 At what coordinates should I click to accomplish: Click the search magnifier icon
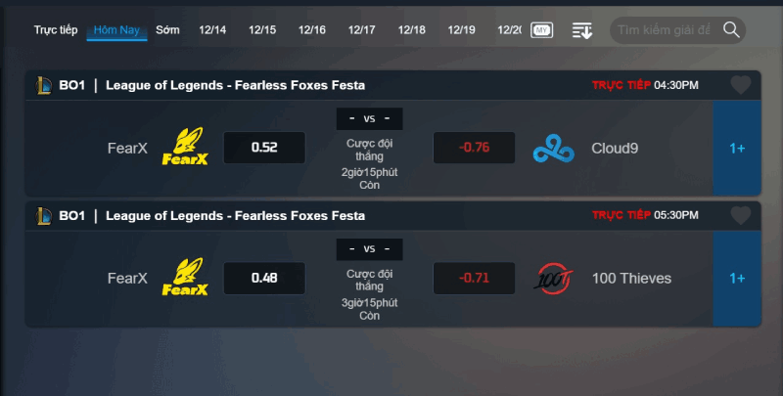731,30
